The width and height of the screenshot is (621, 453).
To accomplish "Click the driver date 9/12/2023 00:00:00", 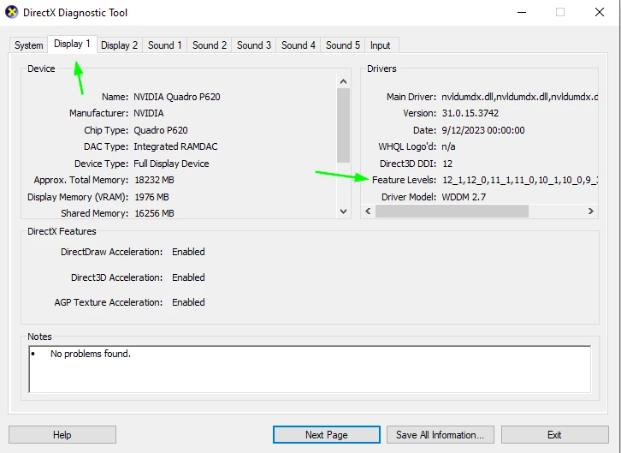I will pos(483,130).
